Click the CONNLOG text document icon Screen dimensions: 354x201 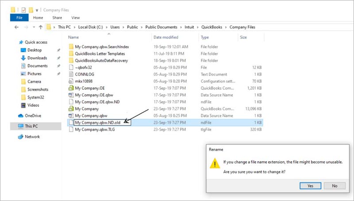71,74
